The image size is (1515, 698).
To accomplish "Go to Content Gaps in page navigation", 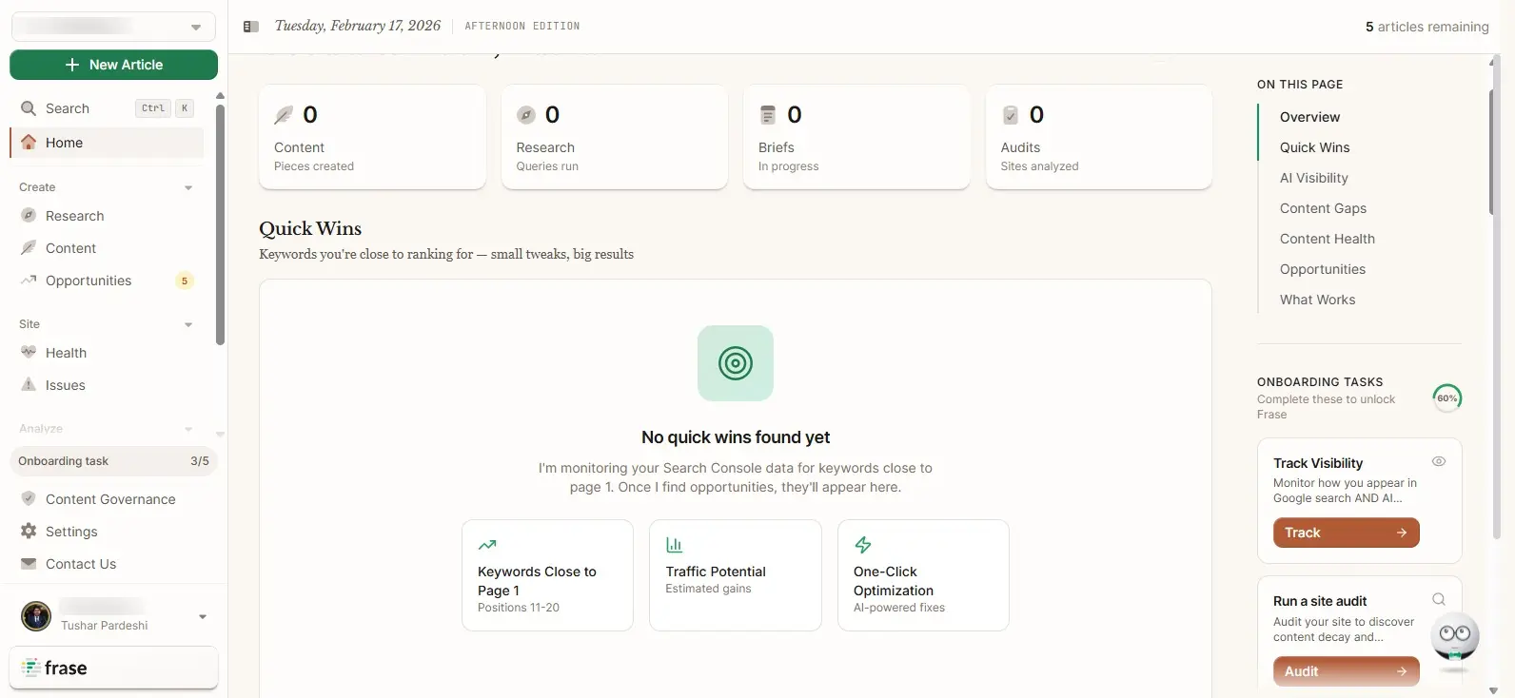I will [x=1323, y=208].
